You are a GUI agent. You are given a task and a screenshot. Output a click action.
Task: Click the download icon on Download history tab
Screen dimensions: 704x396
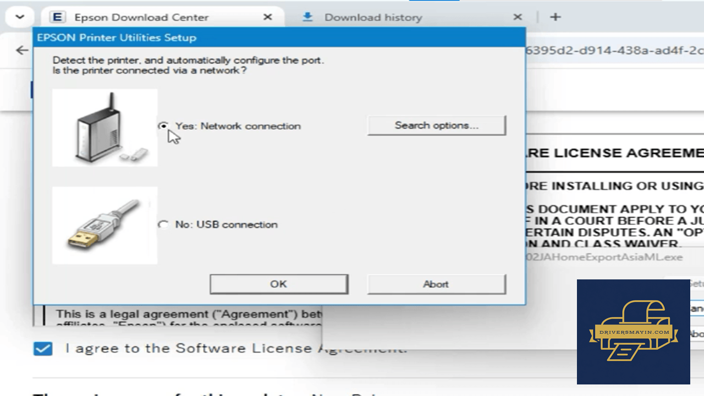tap(307, 17)
